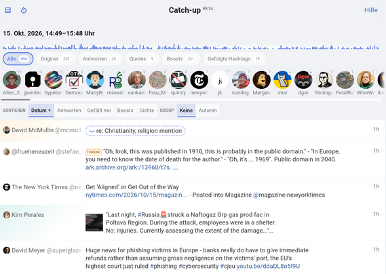Group posts by Autoren
The height and width of the screenshot is (274, 386).
click(x=208, y=111)
